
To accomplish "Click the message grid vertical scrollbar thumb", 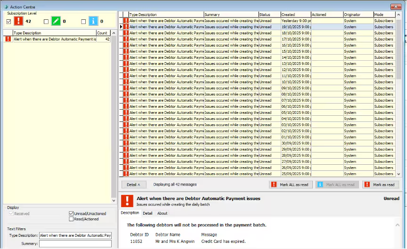I will (399, 48).
